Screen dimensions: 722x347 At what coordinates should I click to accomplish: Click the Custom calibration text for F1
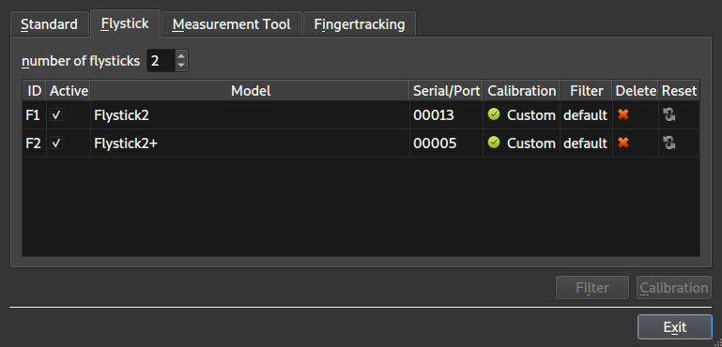tap(530, 115)
